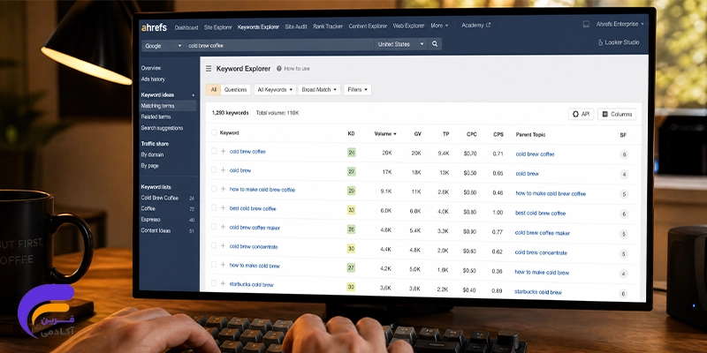This screenshot has height=353, width=707.
Task: Click the How to use help icon
Action: click(279, 69)
